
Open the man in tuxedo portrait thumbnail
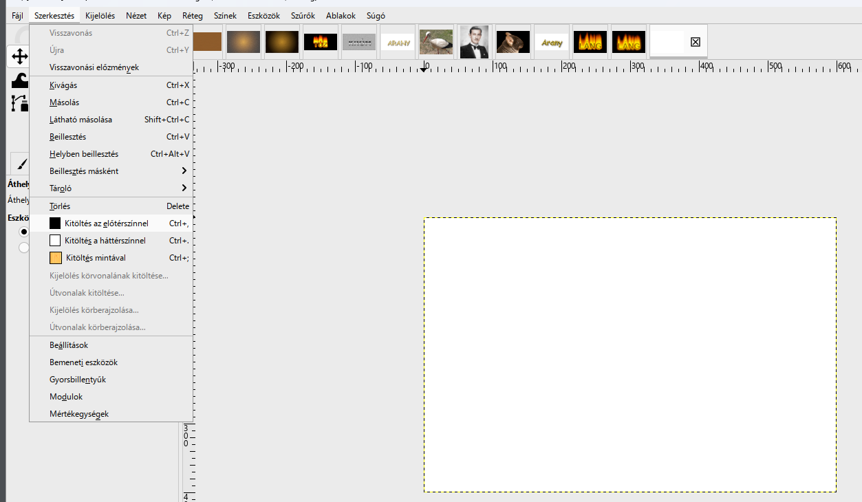(474, 42)
